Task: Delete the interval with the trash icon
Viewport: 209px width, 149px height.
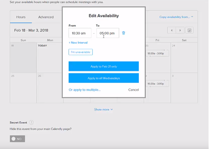Action: [123, 33]
